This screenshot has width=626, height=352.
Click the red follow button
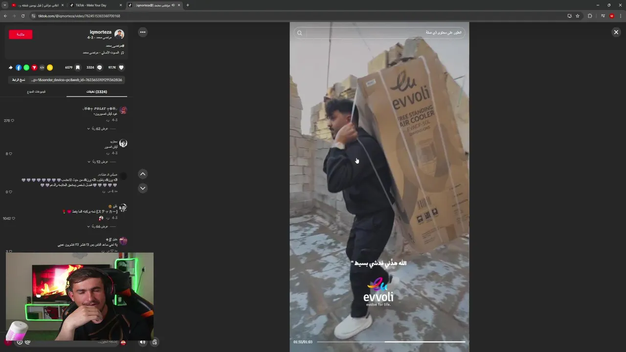click(x=21, y=34)
